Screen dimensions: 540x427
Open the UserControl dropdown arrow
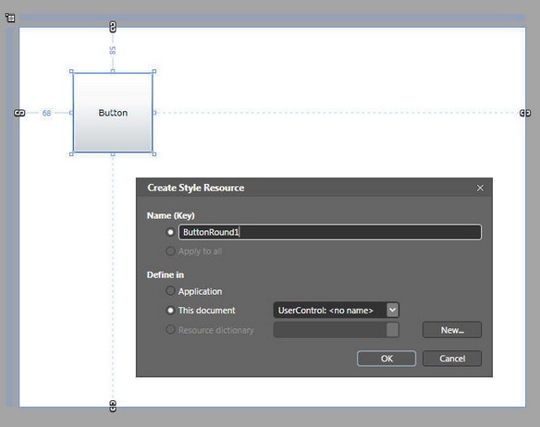(393, 310)
